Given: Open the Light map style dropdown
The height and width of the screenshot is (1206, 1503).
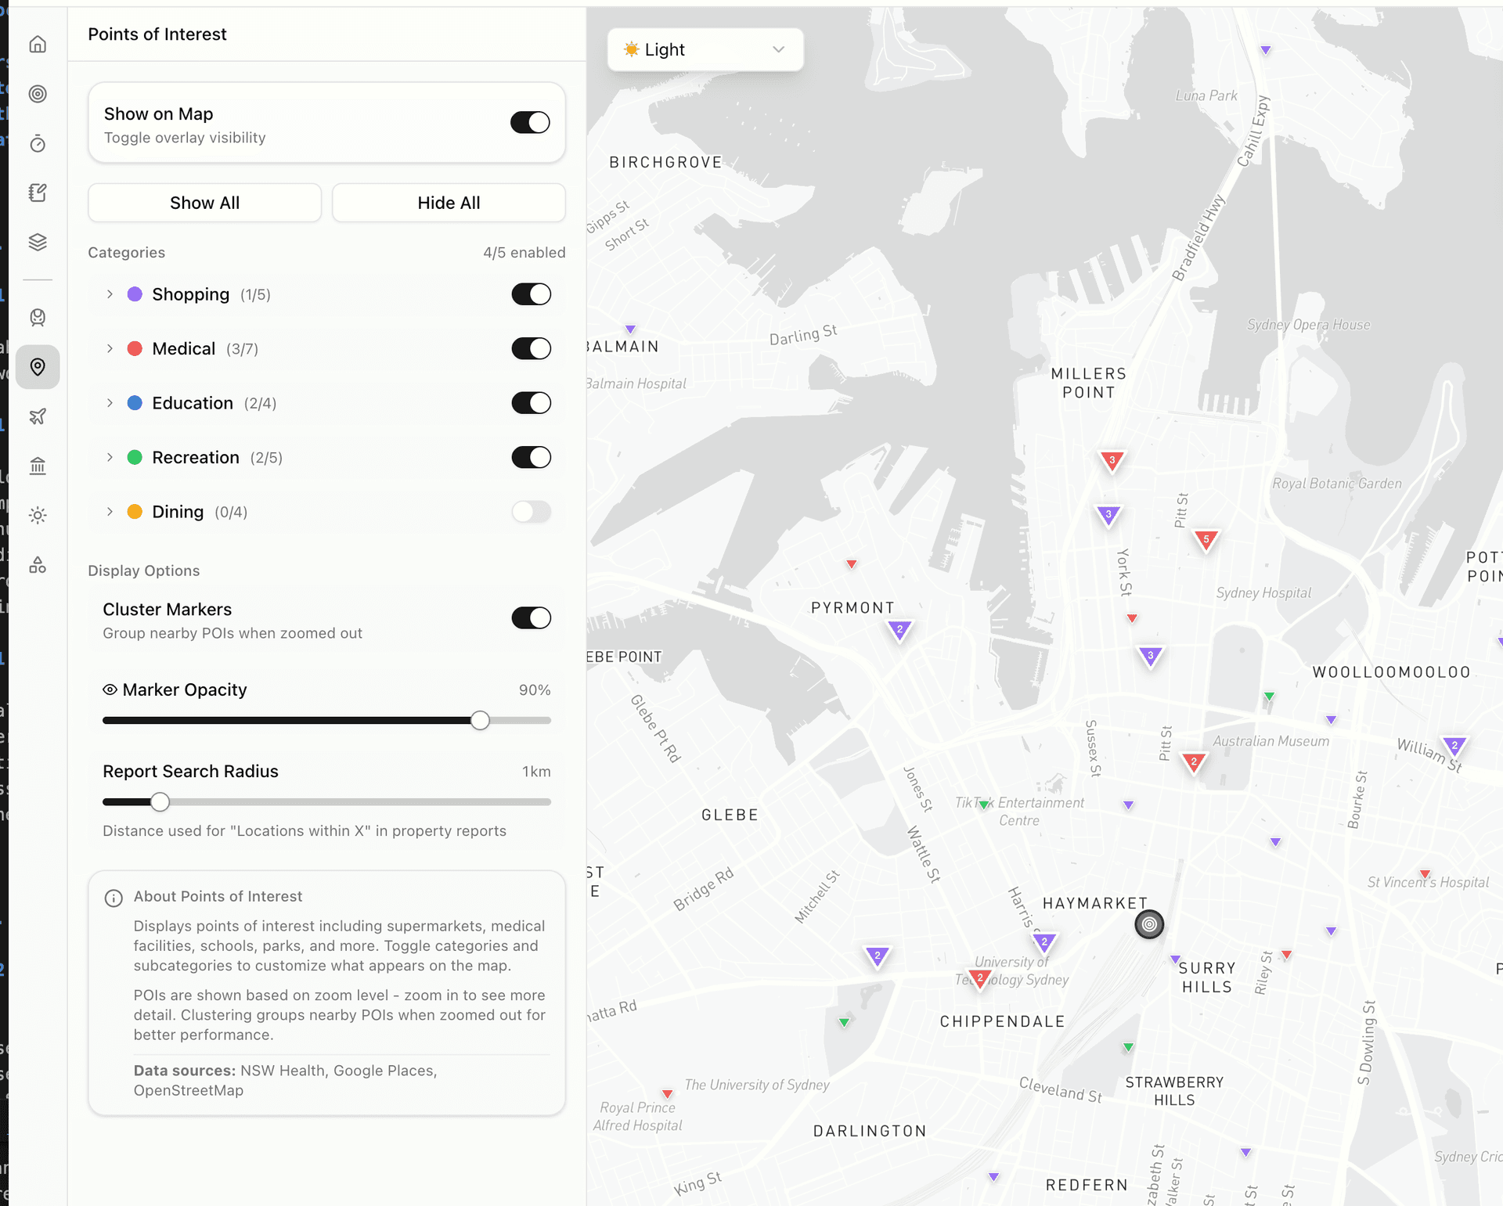Looking at the screenshot, I should click(705, 50).
